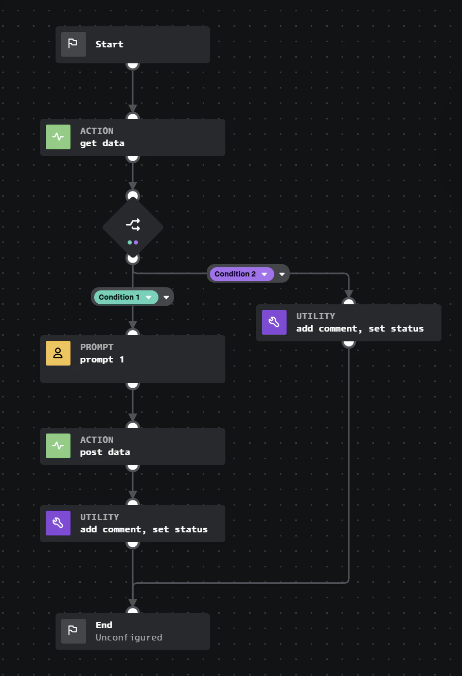The width and height of the screenshot is (462, 676).
Task: Click the "prompt 1" node name
Action: coord(102,359)
